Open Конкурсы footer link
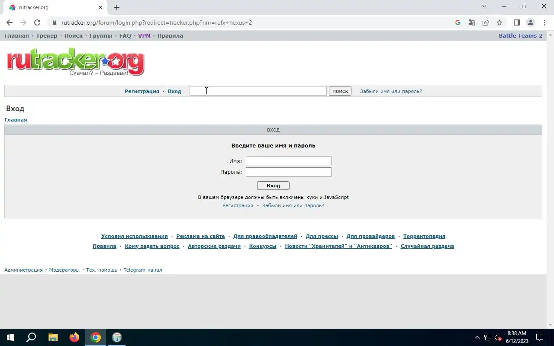 click(x=263, y=246)
